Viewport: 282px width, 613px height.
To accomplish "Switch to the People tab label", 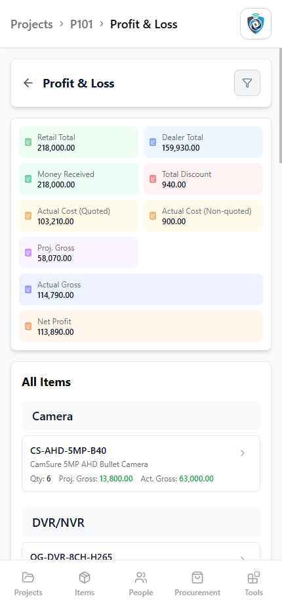I will (141, 592).
